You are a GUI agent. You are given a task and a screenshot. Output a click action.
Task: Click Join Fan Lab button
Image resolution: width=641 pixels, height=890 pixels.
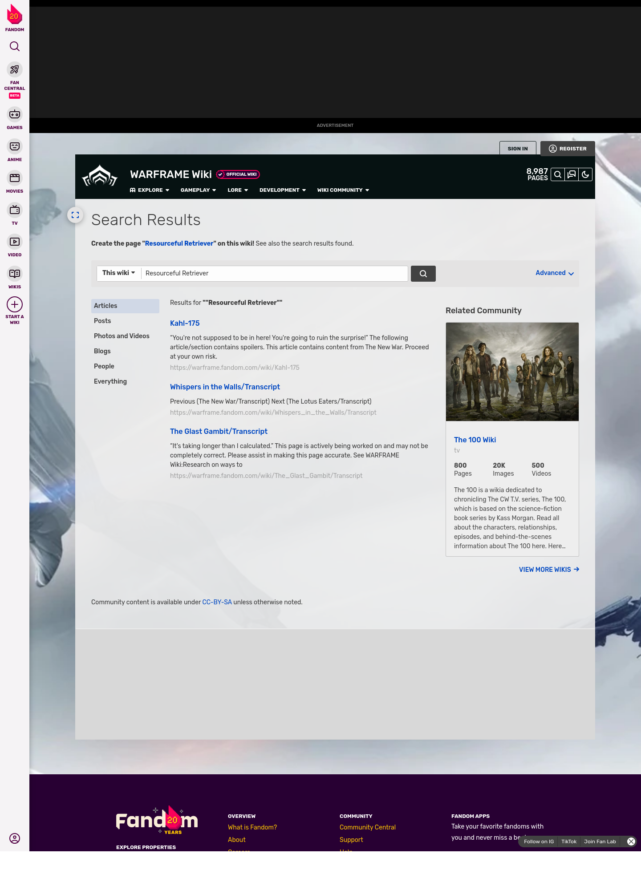[x=600, y=841]
